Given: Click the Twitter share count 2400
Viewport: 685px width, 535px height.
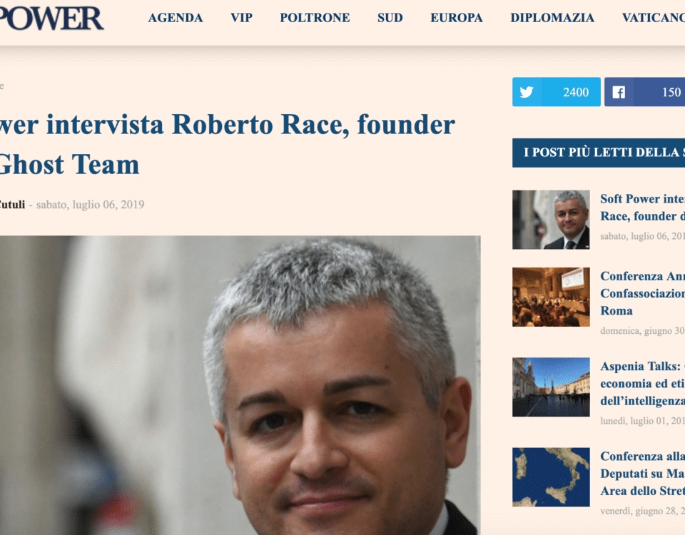Looking at the screenshot, I should point(575,92).
